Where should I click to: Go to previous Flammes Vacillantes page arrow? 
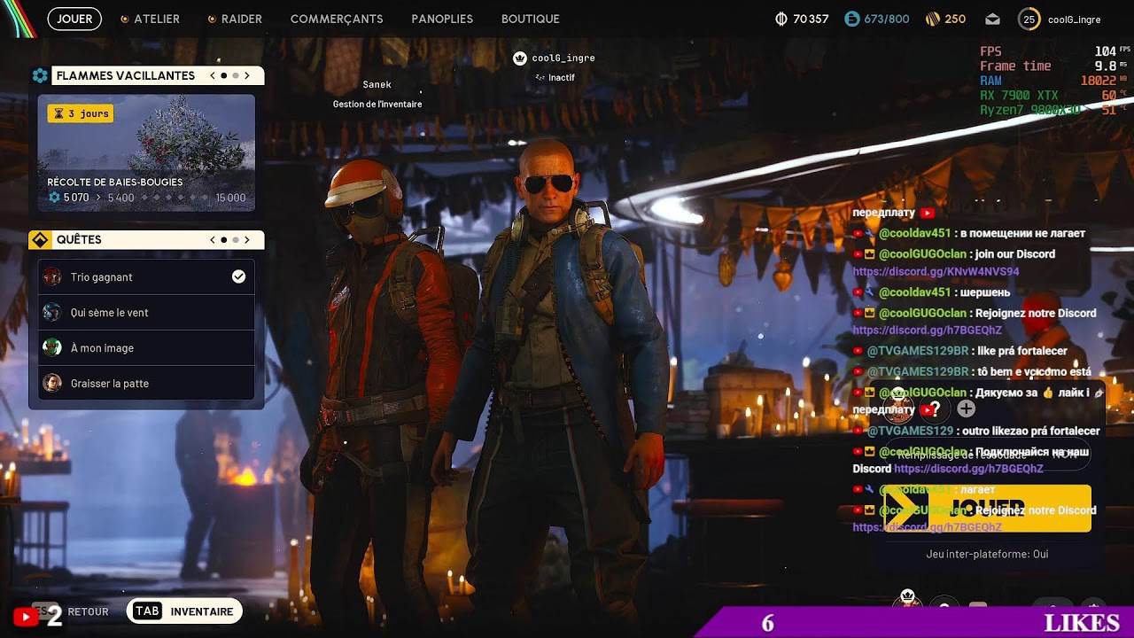pos(213,76)
